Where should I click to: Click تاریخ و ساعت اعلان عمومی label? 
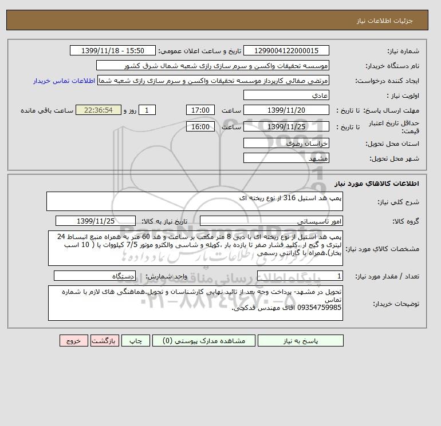point(200,51)
